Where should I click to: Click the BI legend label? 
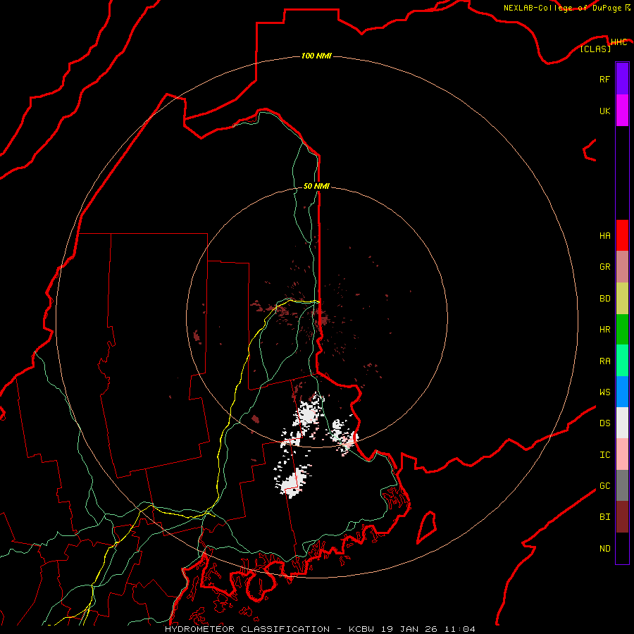click(604, 517)
